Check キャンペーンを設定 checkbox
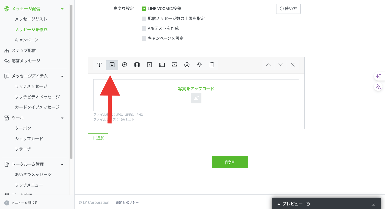The height and width of the screenshot is (209, 385). pyautogui.click(x=144, y=39)
